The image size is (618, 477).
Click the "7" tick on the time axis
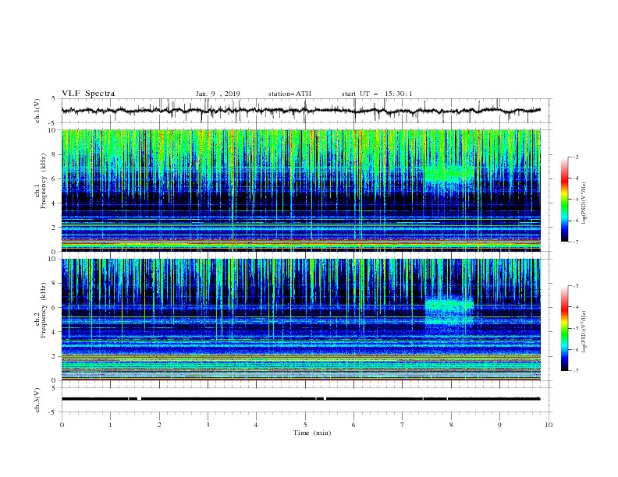tap(403, 425)
